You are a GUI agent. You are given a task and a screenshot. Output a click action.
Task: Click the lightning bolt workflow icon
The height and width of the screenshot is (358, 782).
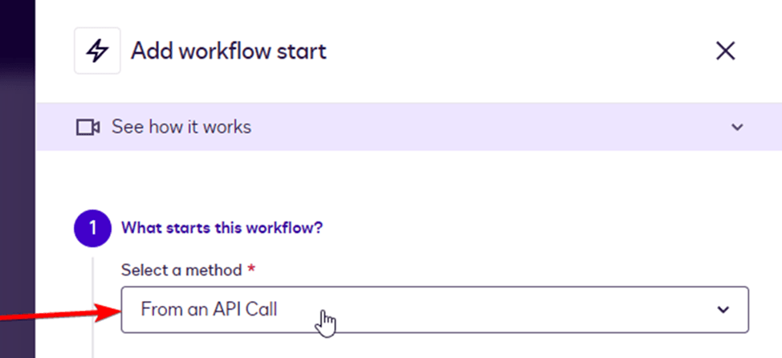pos(97,51)
